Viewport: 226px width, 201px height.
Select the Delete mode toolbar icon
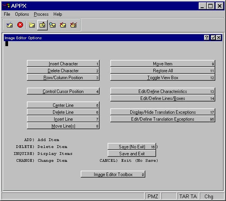[63, 25]
